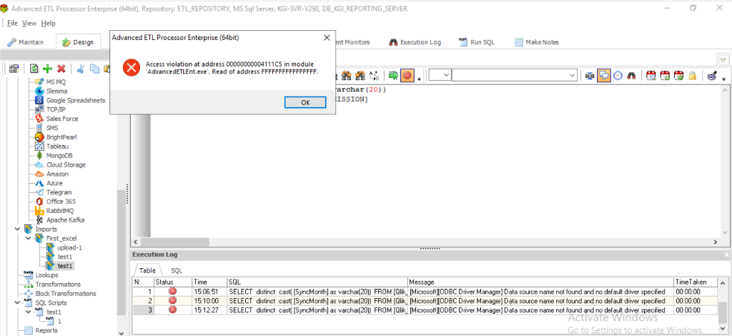Switch to the Table tab in Execution Log

147,271
